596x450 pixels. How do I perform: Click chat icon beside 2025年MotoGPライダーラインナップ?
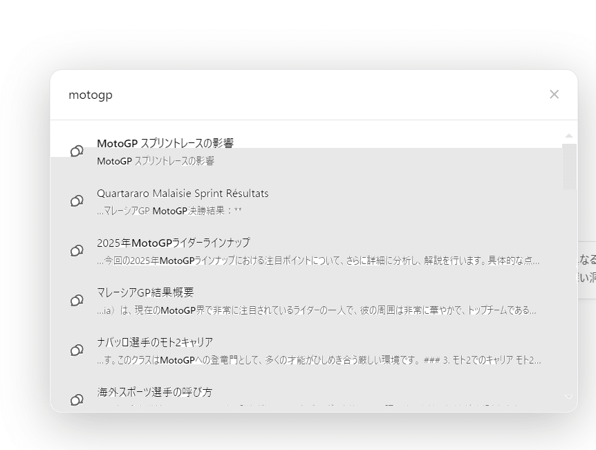(77, 251)
